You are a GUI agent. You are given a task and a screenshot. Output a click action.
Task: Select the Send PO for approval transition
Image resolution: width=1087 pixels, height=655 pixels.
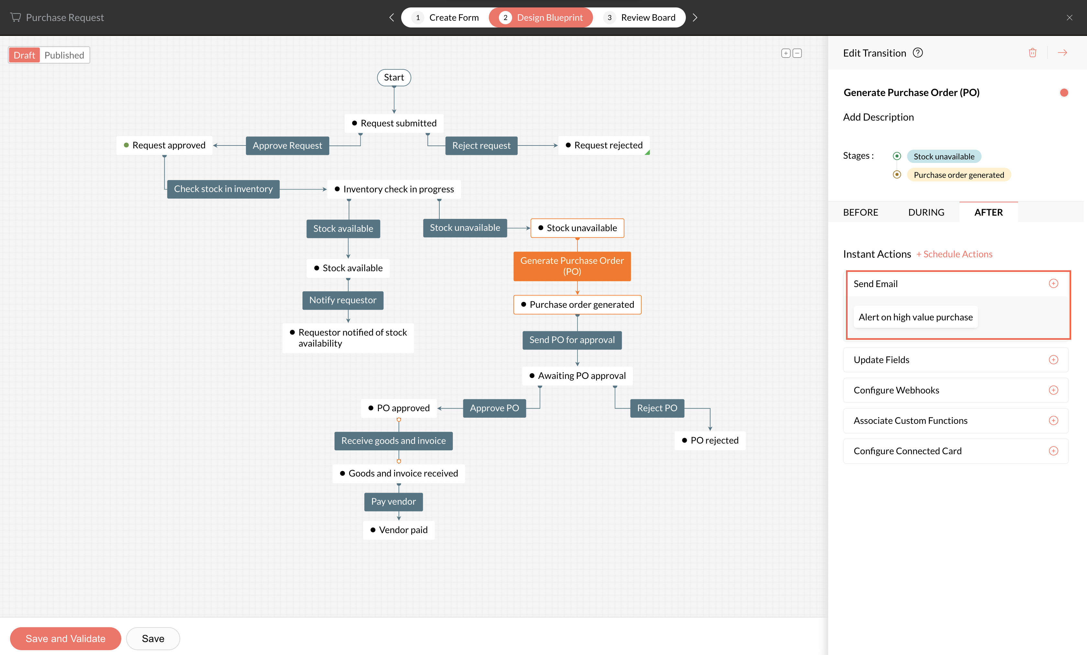pyautogui.click(x=572, y=340)
